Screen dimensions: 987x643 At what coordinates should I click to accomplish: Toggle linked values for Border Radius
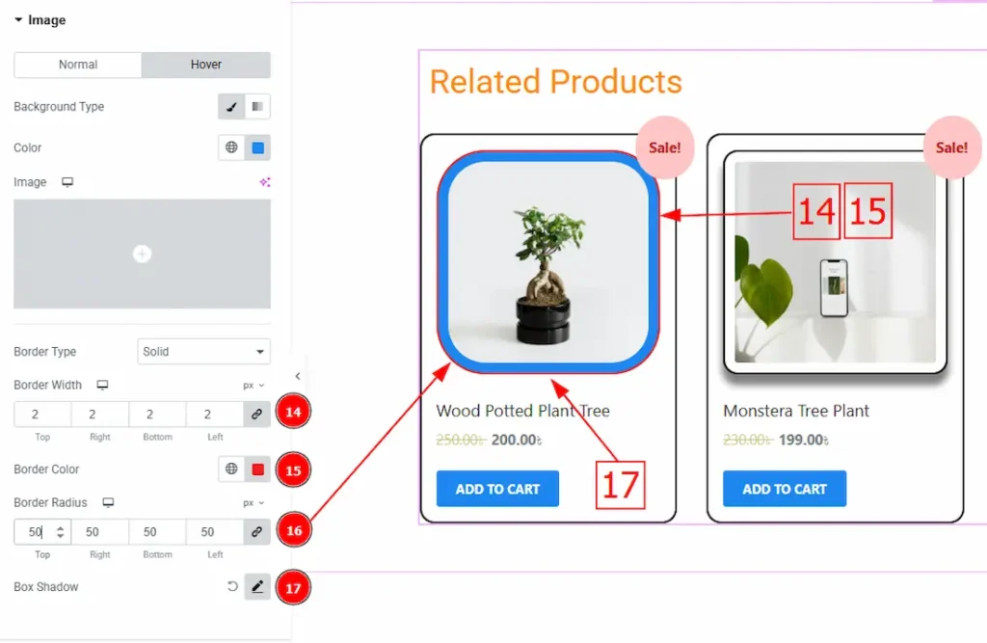tap(257, 531)
